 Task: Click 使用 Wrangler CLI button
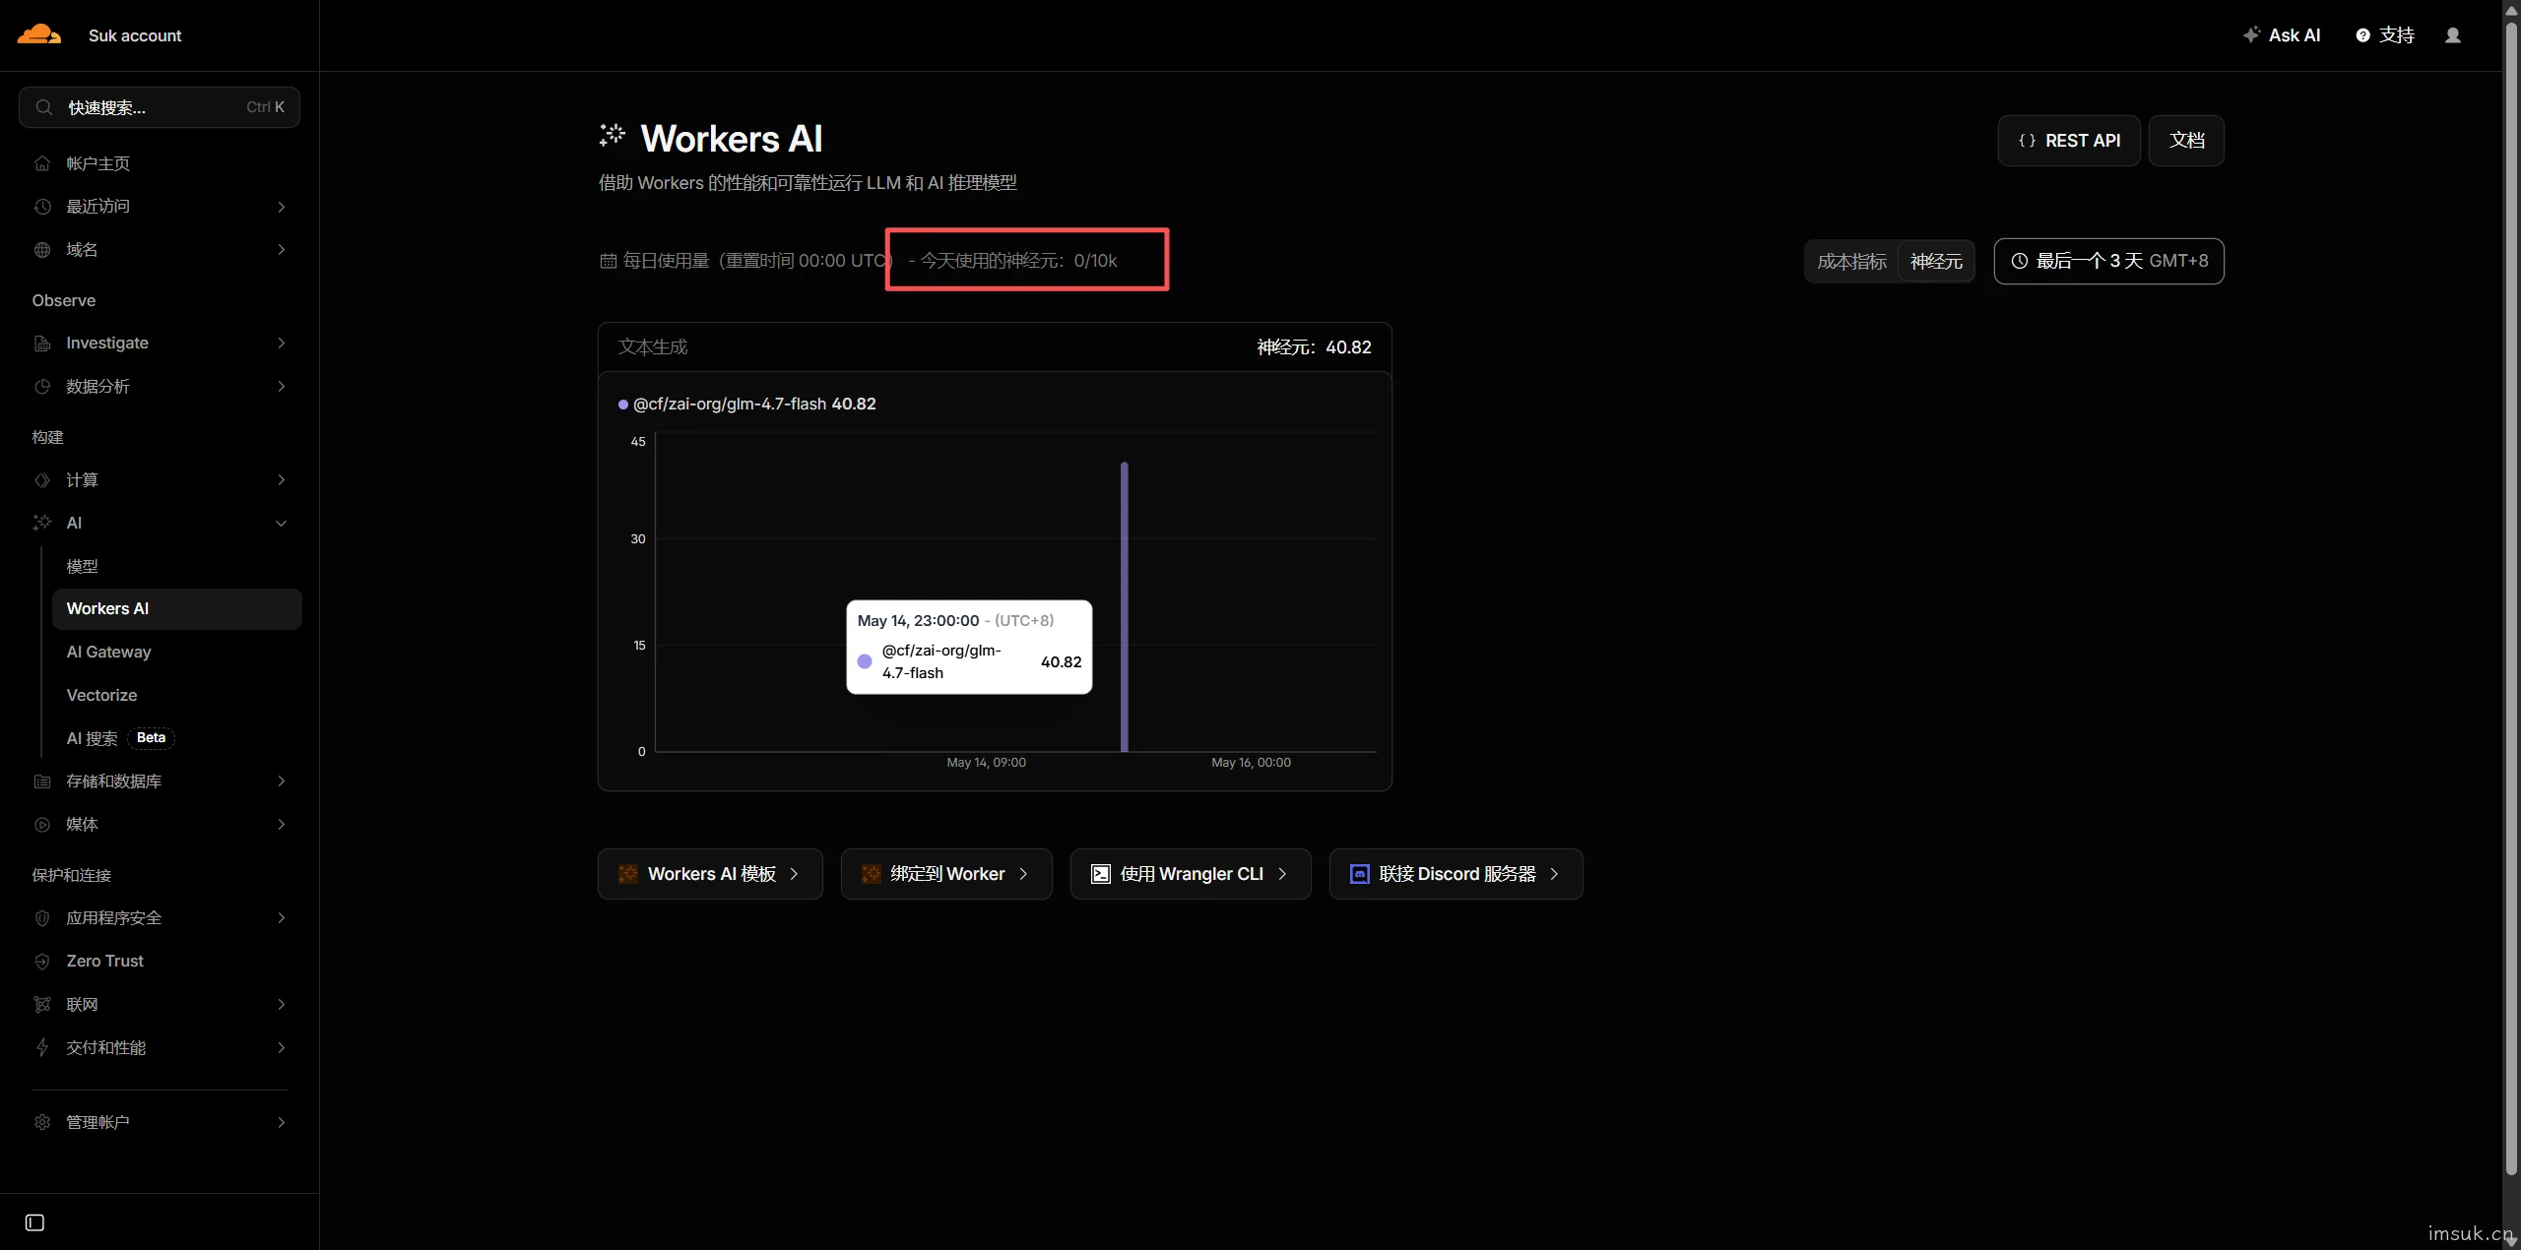[x=1191, y=874]
